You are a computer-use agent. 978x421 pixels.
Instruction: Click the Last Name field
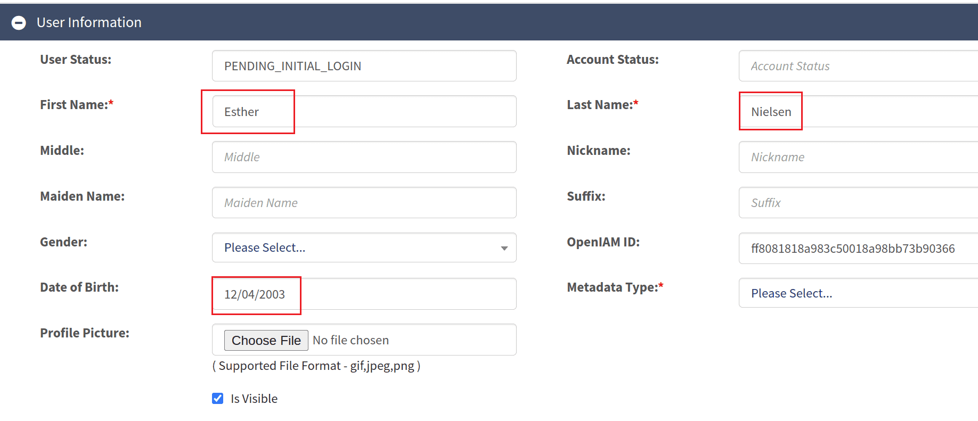[858, 112]
